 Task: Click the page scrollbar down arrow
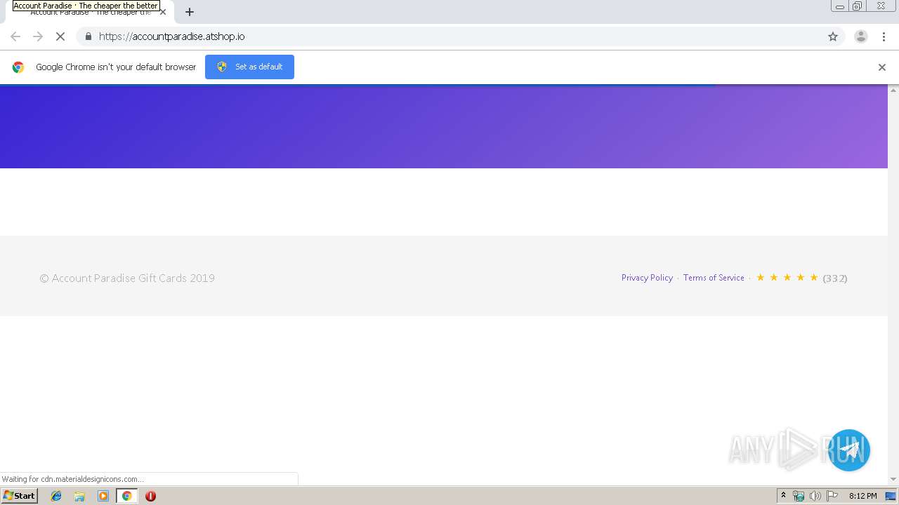tap(893, 479)
